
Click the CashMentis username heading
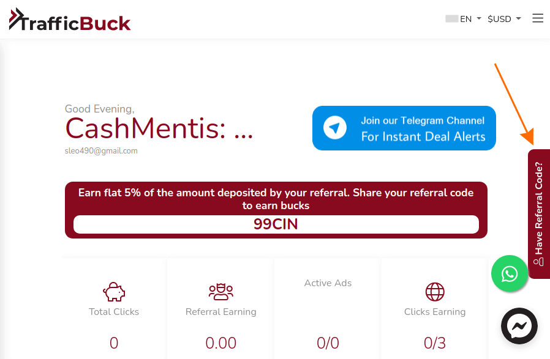[159, 128]
